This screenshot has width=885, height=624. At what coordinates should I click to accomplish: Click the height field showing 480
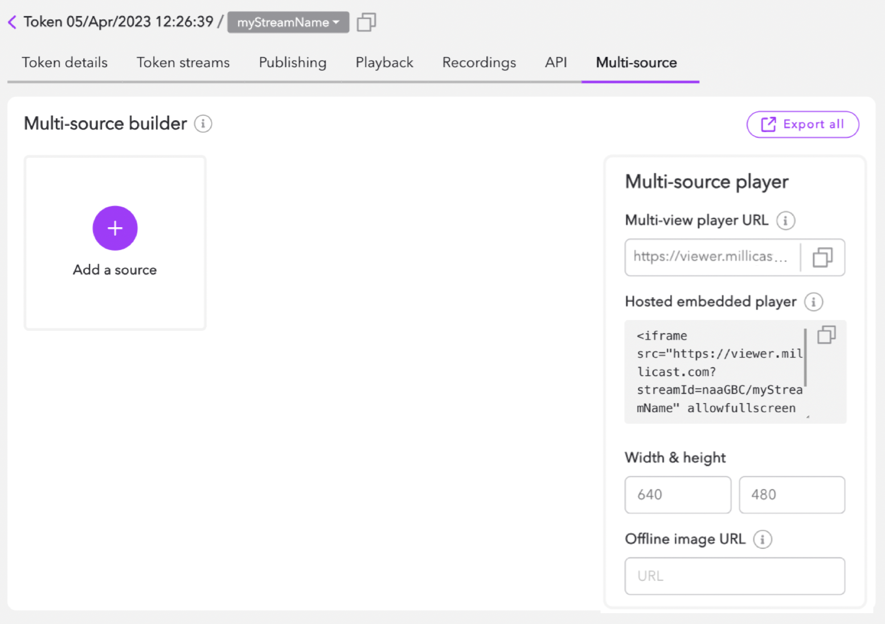pos(792,495)
